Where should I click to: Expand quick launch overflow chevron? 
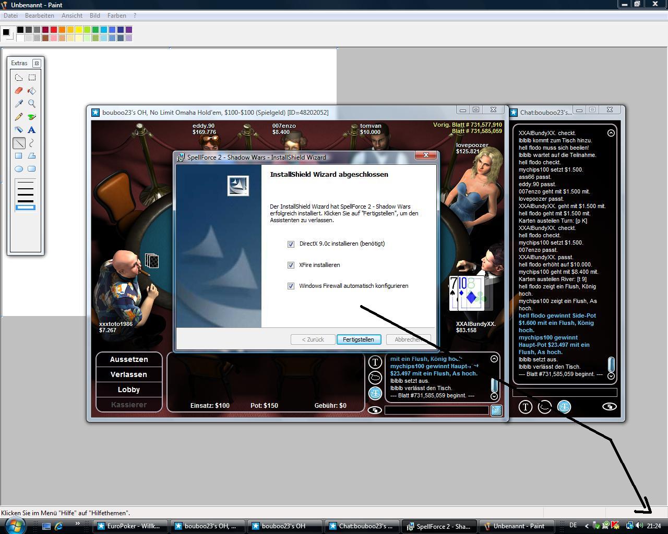[x=78, y=524]
